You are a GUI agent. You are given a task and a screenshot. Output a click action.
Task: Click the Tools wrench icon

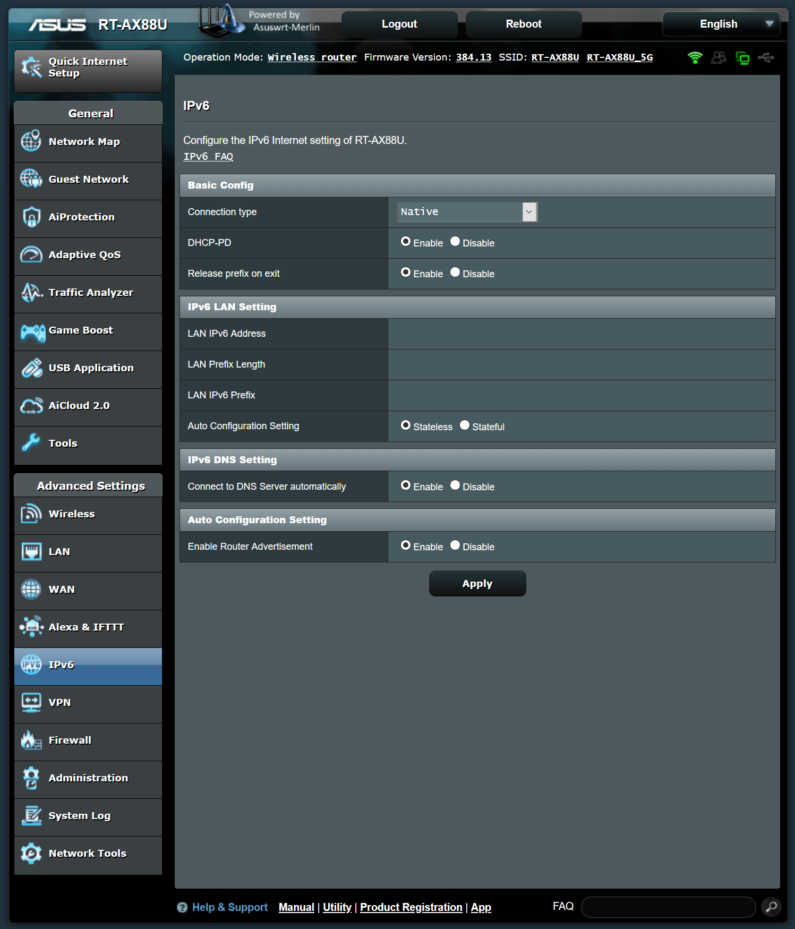click(31, 443)
